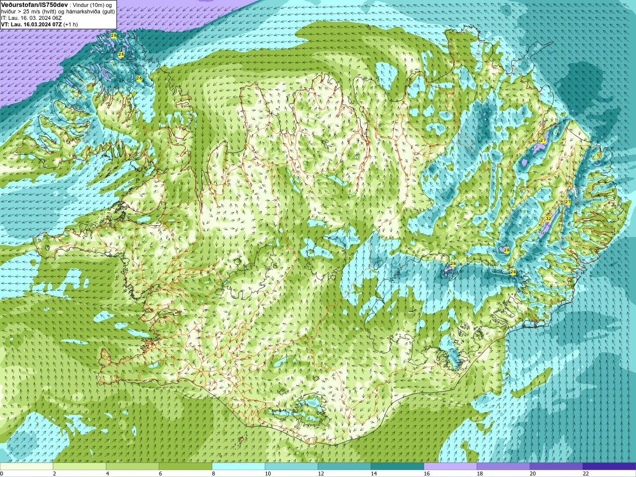Click the legend scale value '0'
This screenshot has width=636, height=477.
(1, 474)
